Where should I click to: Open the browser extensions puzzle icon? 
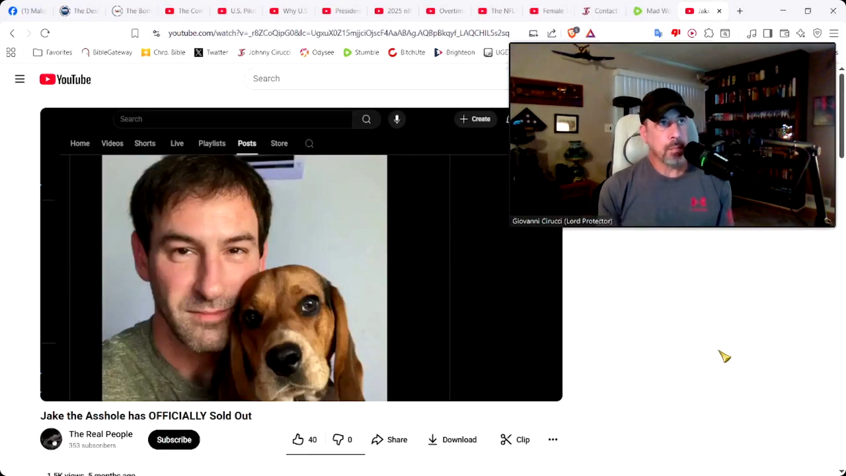pos(709,33)
